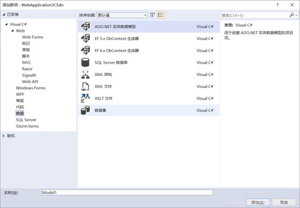Click the 名称 Model1 input field

click(127, 192)
